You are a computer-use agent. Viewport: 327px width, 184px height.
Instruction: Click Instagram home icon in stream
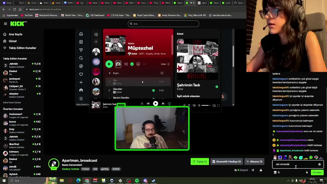pyautogui.click(x=81, y=34)
